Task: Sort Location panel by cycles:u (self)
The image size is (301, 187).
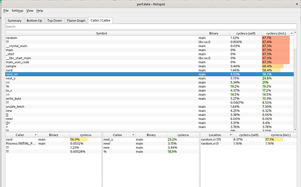Action: coord(249,135)
